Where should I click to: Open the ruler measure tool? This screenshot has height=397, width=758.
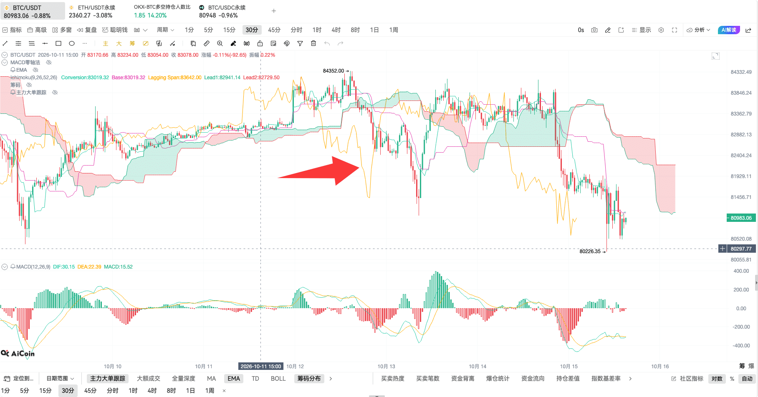click(x=207, y=43)
